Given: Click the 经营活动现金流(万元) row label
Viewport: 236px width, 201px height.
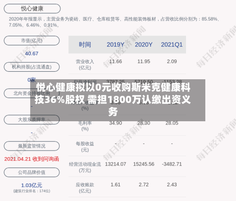Looking at the screenshot, I should pyautogui.click(x=85, y=167).
